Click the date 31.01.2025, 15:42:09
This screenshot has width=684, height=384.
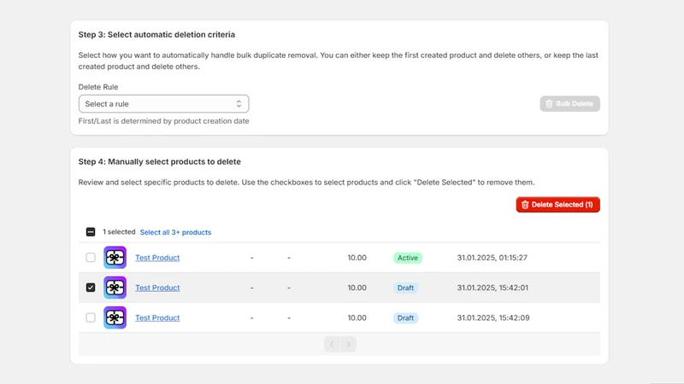[x=493, y=317]
